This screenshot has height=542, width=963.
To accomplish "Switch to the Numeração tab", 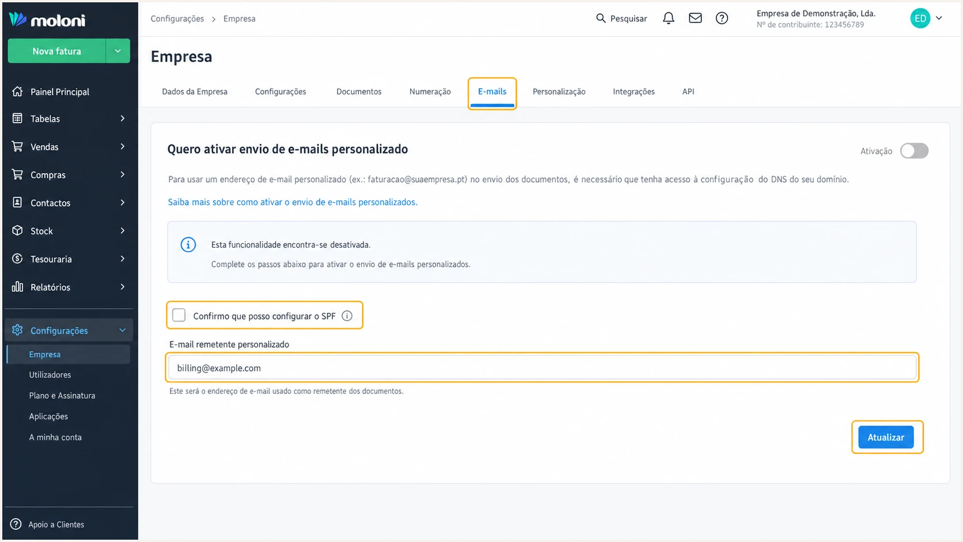I will [x=430, y=92].
